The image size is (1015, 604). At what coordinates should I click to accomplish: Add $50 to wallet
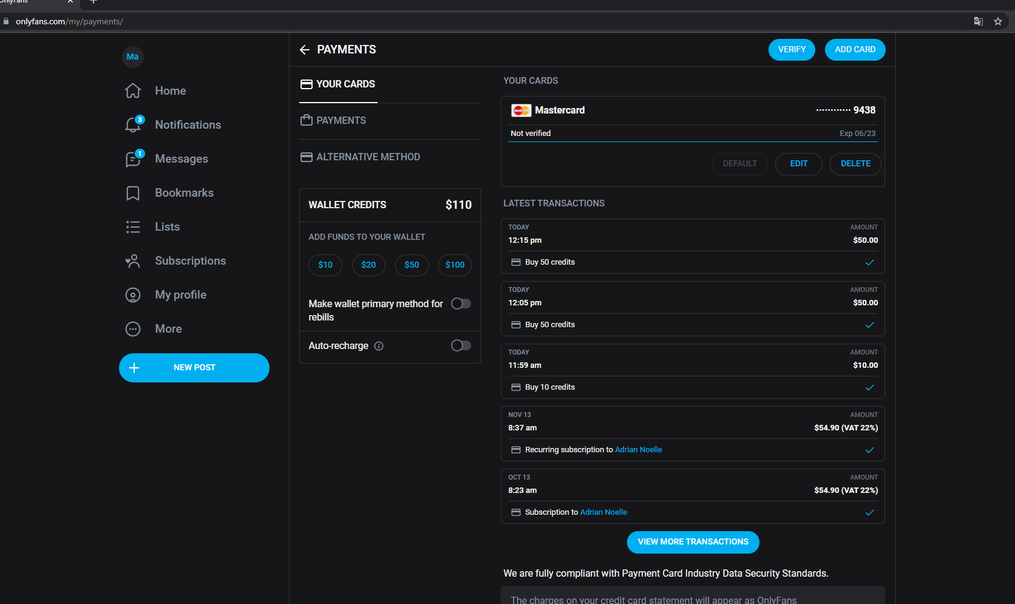pyautogui.click(x=412, y=265)
